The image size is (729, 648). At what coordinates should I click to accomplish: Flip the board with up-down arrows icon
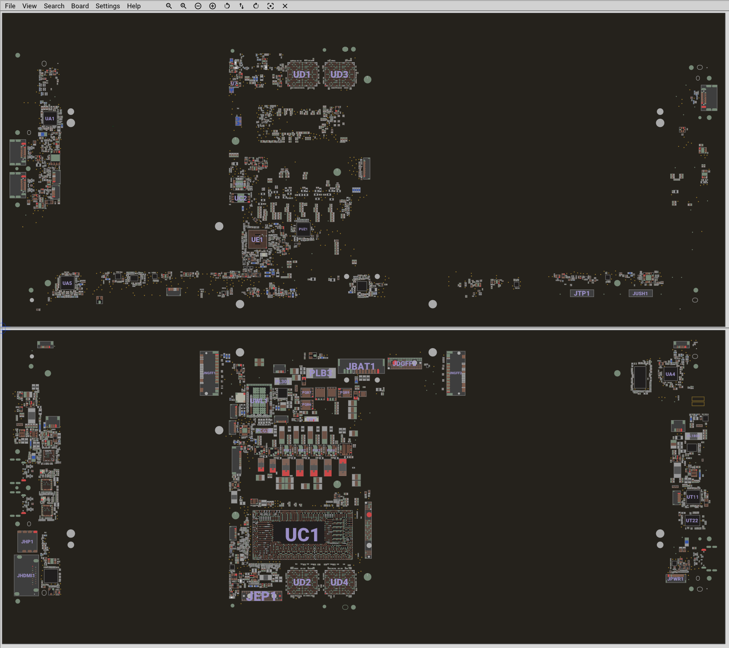241,6
